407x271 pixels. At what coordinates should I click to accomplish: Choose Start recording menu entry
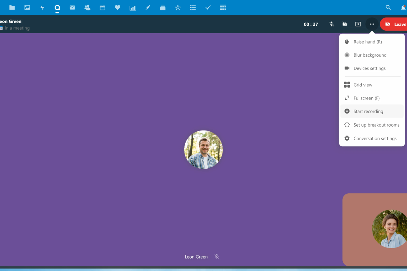click(368, 112)
